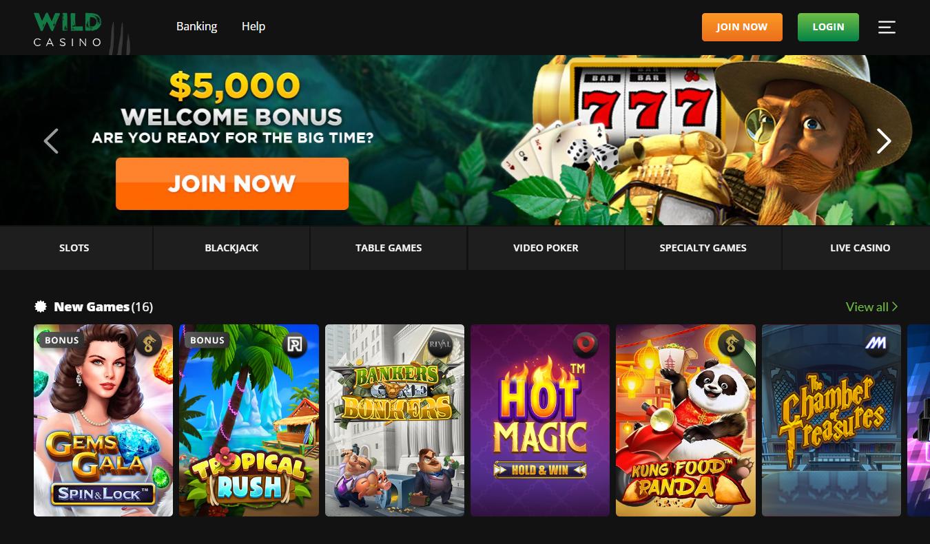Click the New Games gear icon
Viewport: 930px width, 544px height.
coord(41,306)
